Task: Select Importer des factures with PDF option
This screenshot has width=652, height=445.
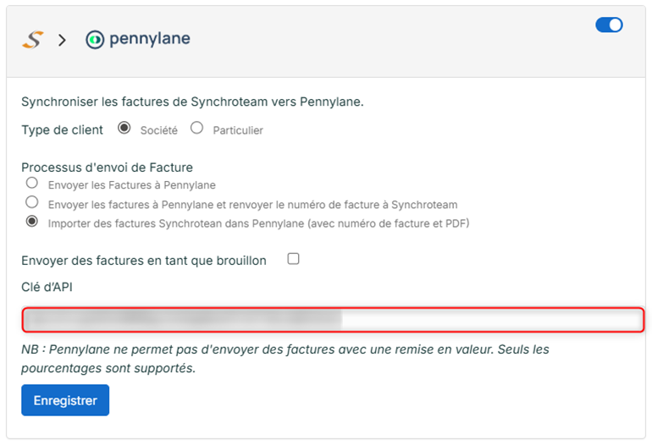Action: [x=31, y=221]
